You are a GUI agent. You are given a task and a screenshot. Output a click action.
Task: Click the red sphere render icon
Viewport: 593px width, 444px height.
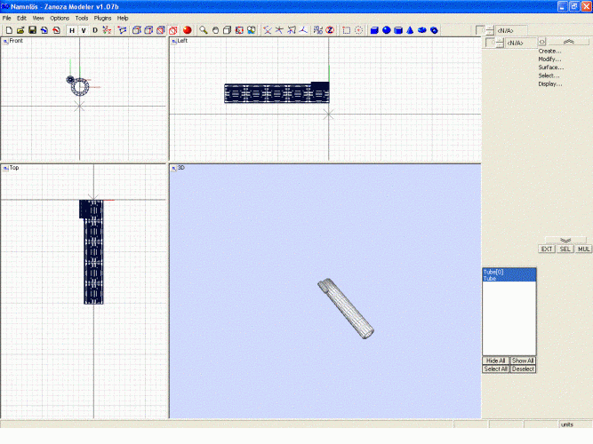[x=188, y=30]
